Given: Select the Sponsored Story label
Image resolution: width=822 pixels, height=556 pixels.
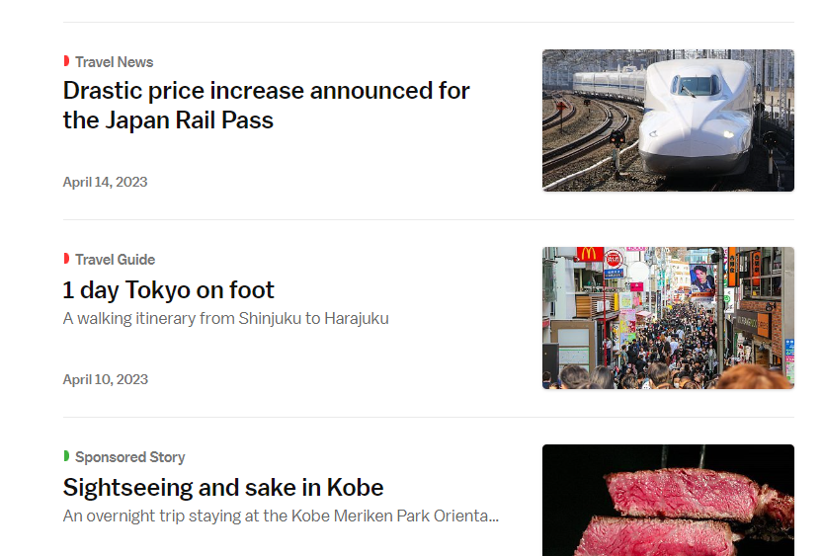Looking at the screenshot, I should coord(129,457).
